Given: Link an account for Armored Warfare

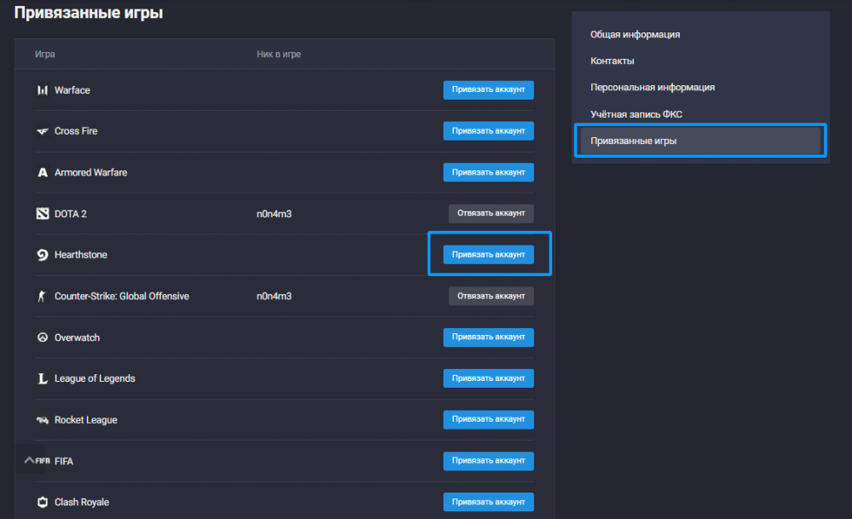Looking at the screenshot, I should click(488, 172).
